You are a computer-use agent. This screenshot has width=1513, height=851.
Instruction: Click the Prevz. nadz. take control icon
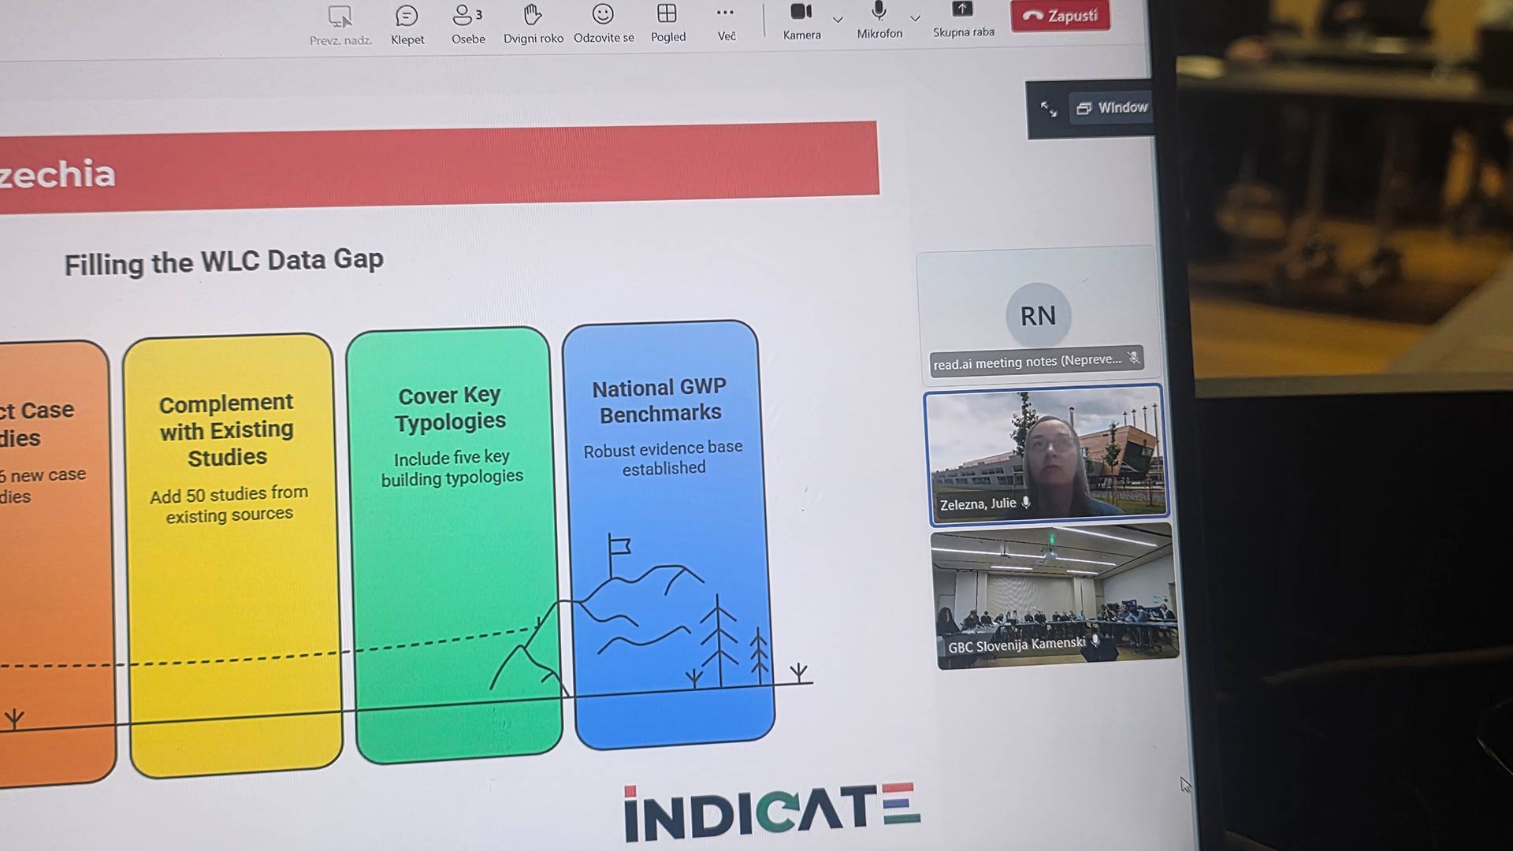340,17
